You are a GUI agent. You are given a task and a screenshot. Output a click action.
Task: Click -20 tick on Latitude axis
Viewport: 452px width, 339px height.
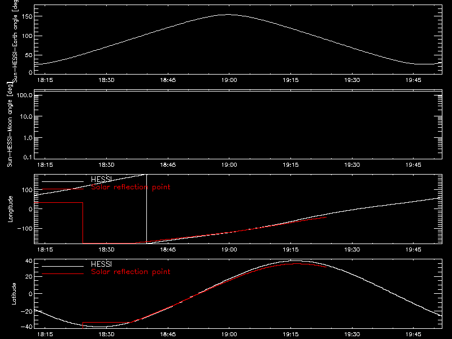[26, 311]
